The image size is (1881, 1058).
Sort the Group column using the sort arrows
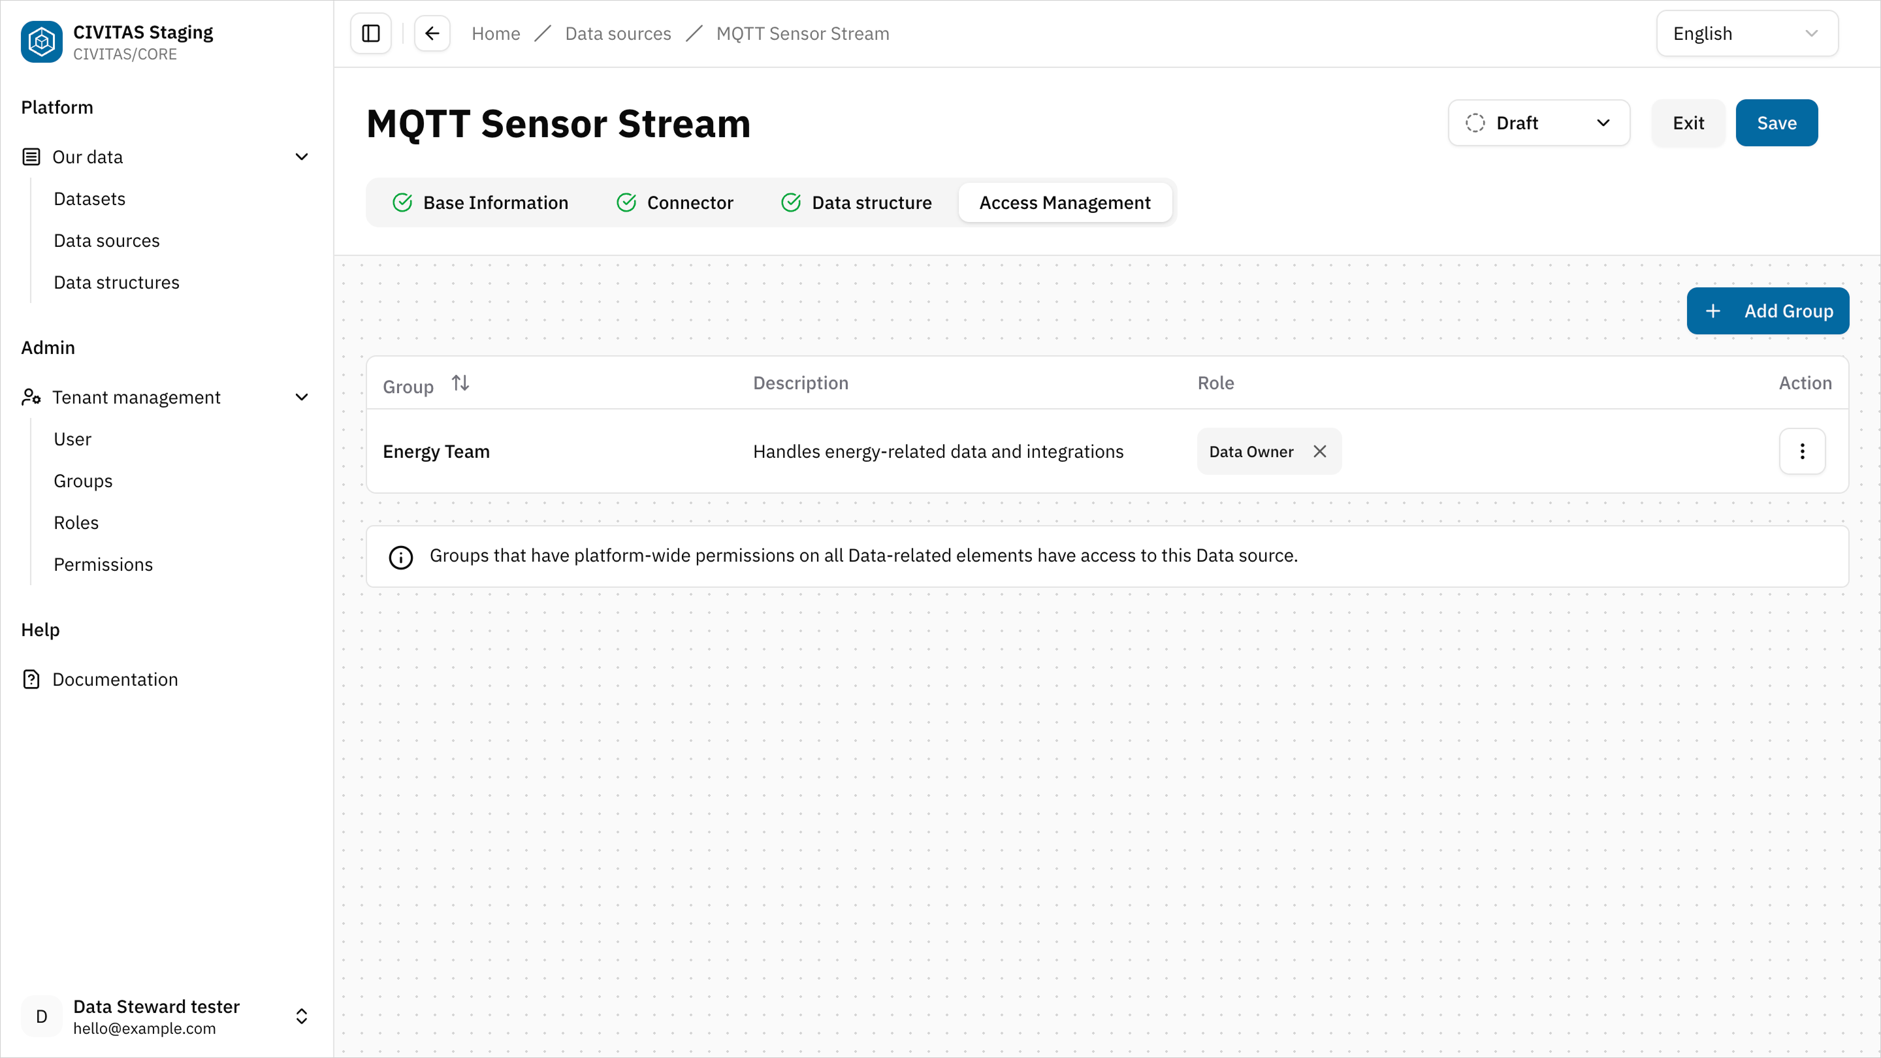[x=460, y=382]
